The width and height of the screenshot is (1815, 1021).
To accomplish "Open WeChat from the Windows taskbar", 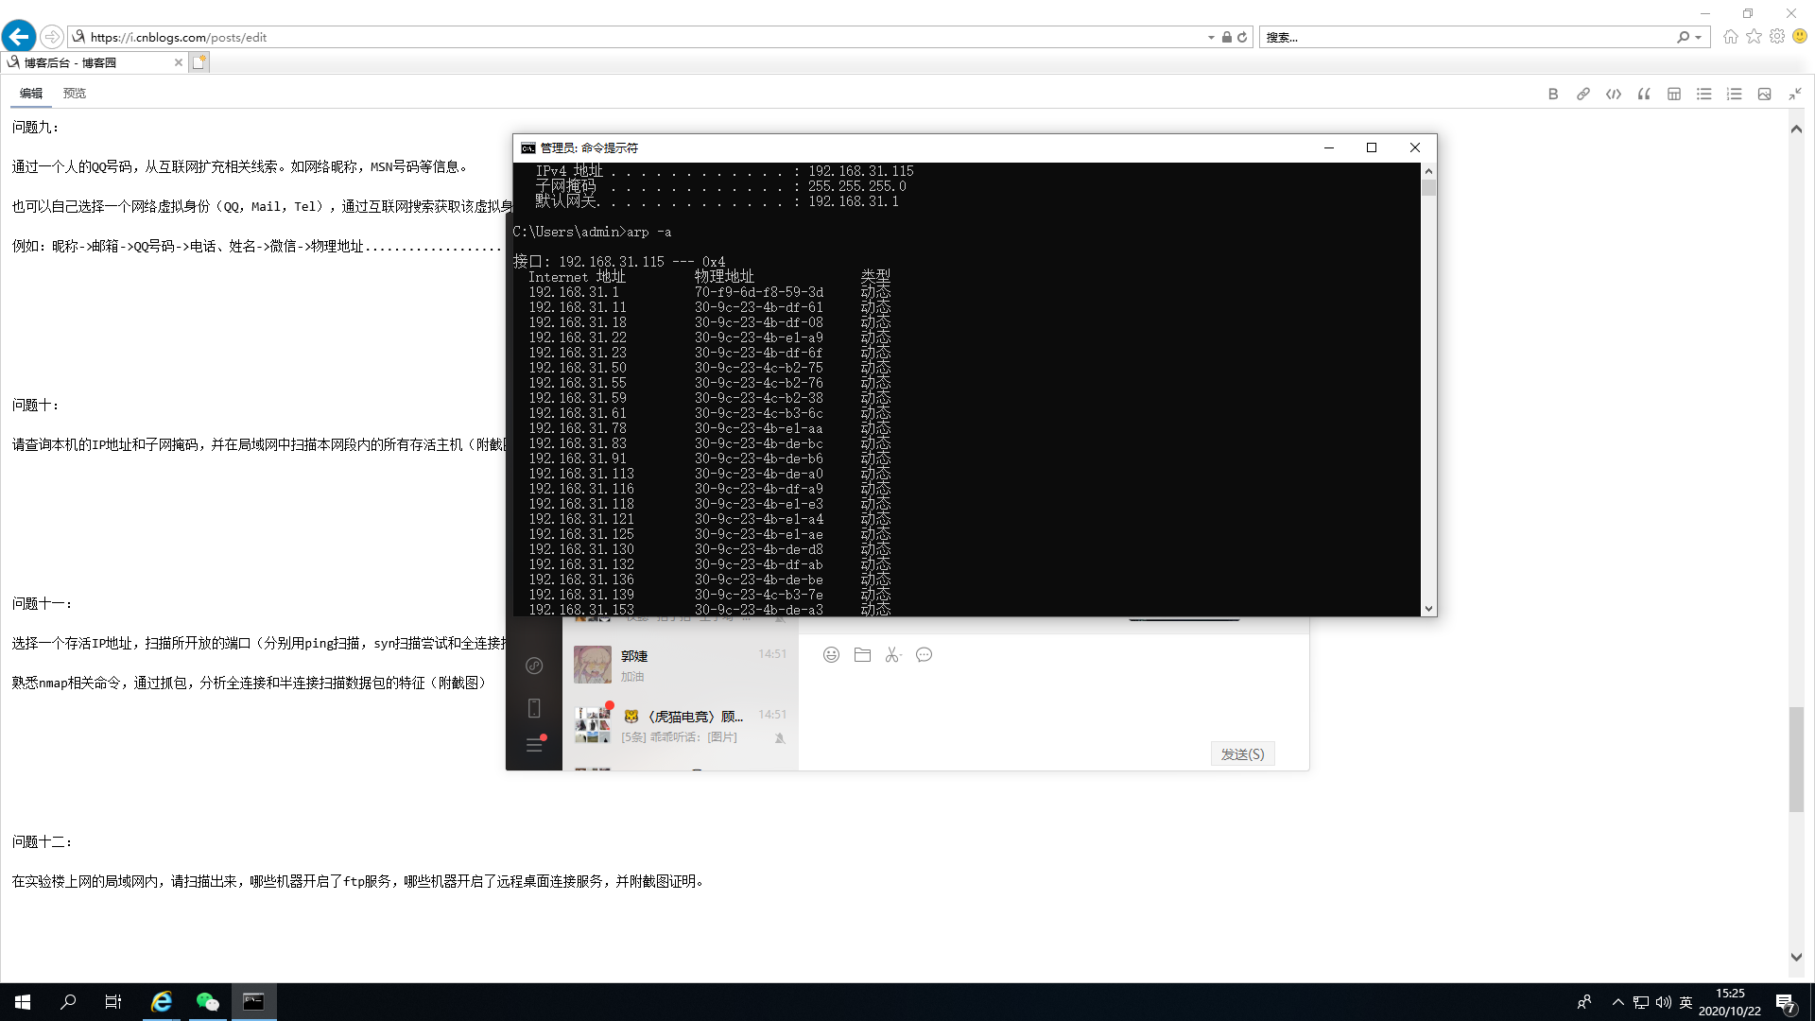I will click(x=207, y=1002).
